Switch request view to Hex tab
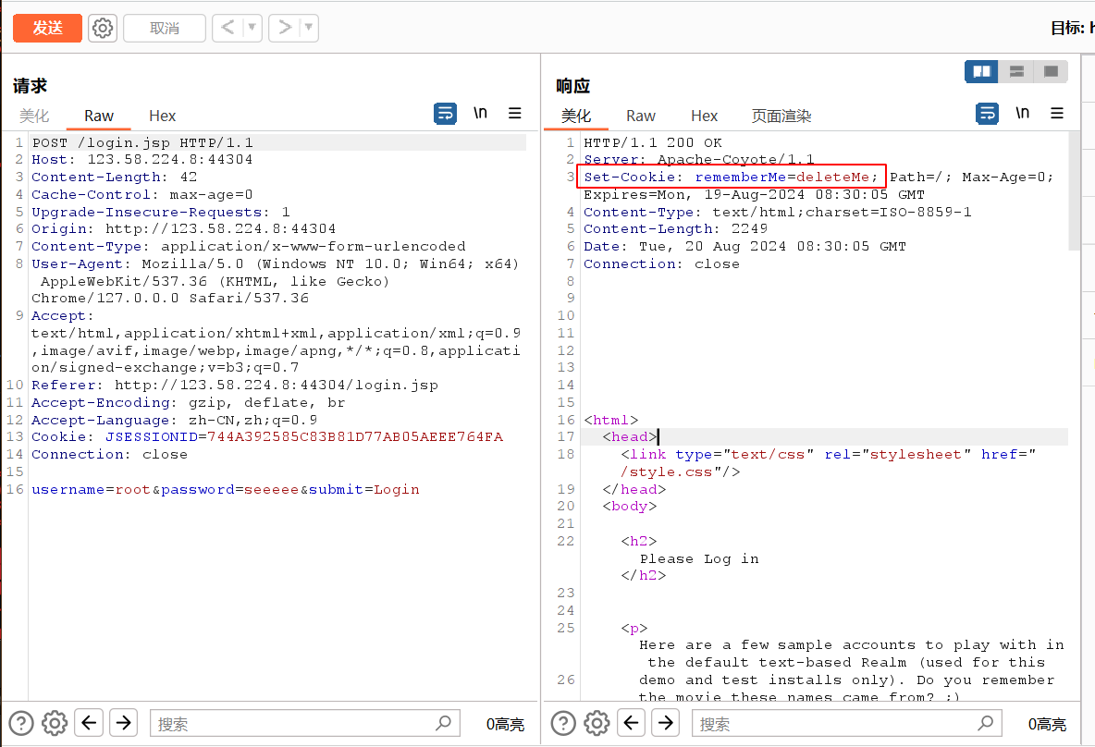Image resolution: width=1095 pixels, height=747 pixels. pyautogui.click(x=162, y=116)
